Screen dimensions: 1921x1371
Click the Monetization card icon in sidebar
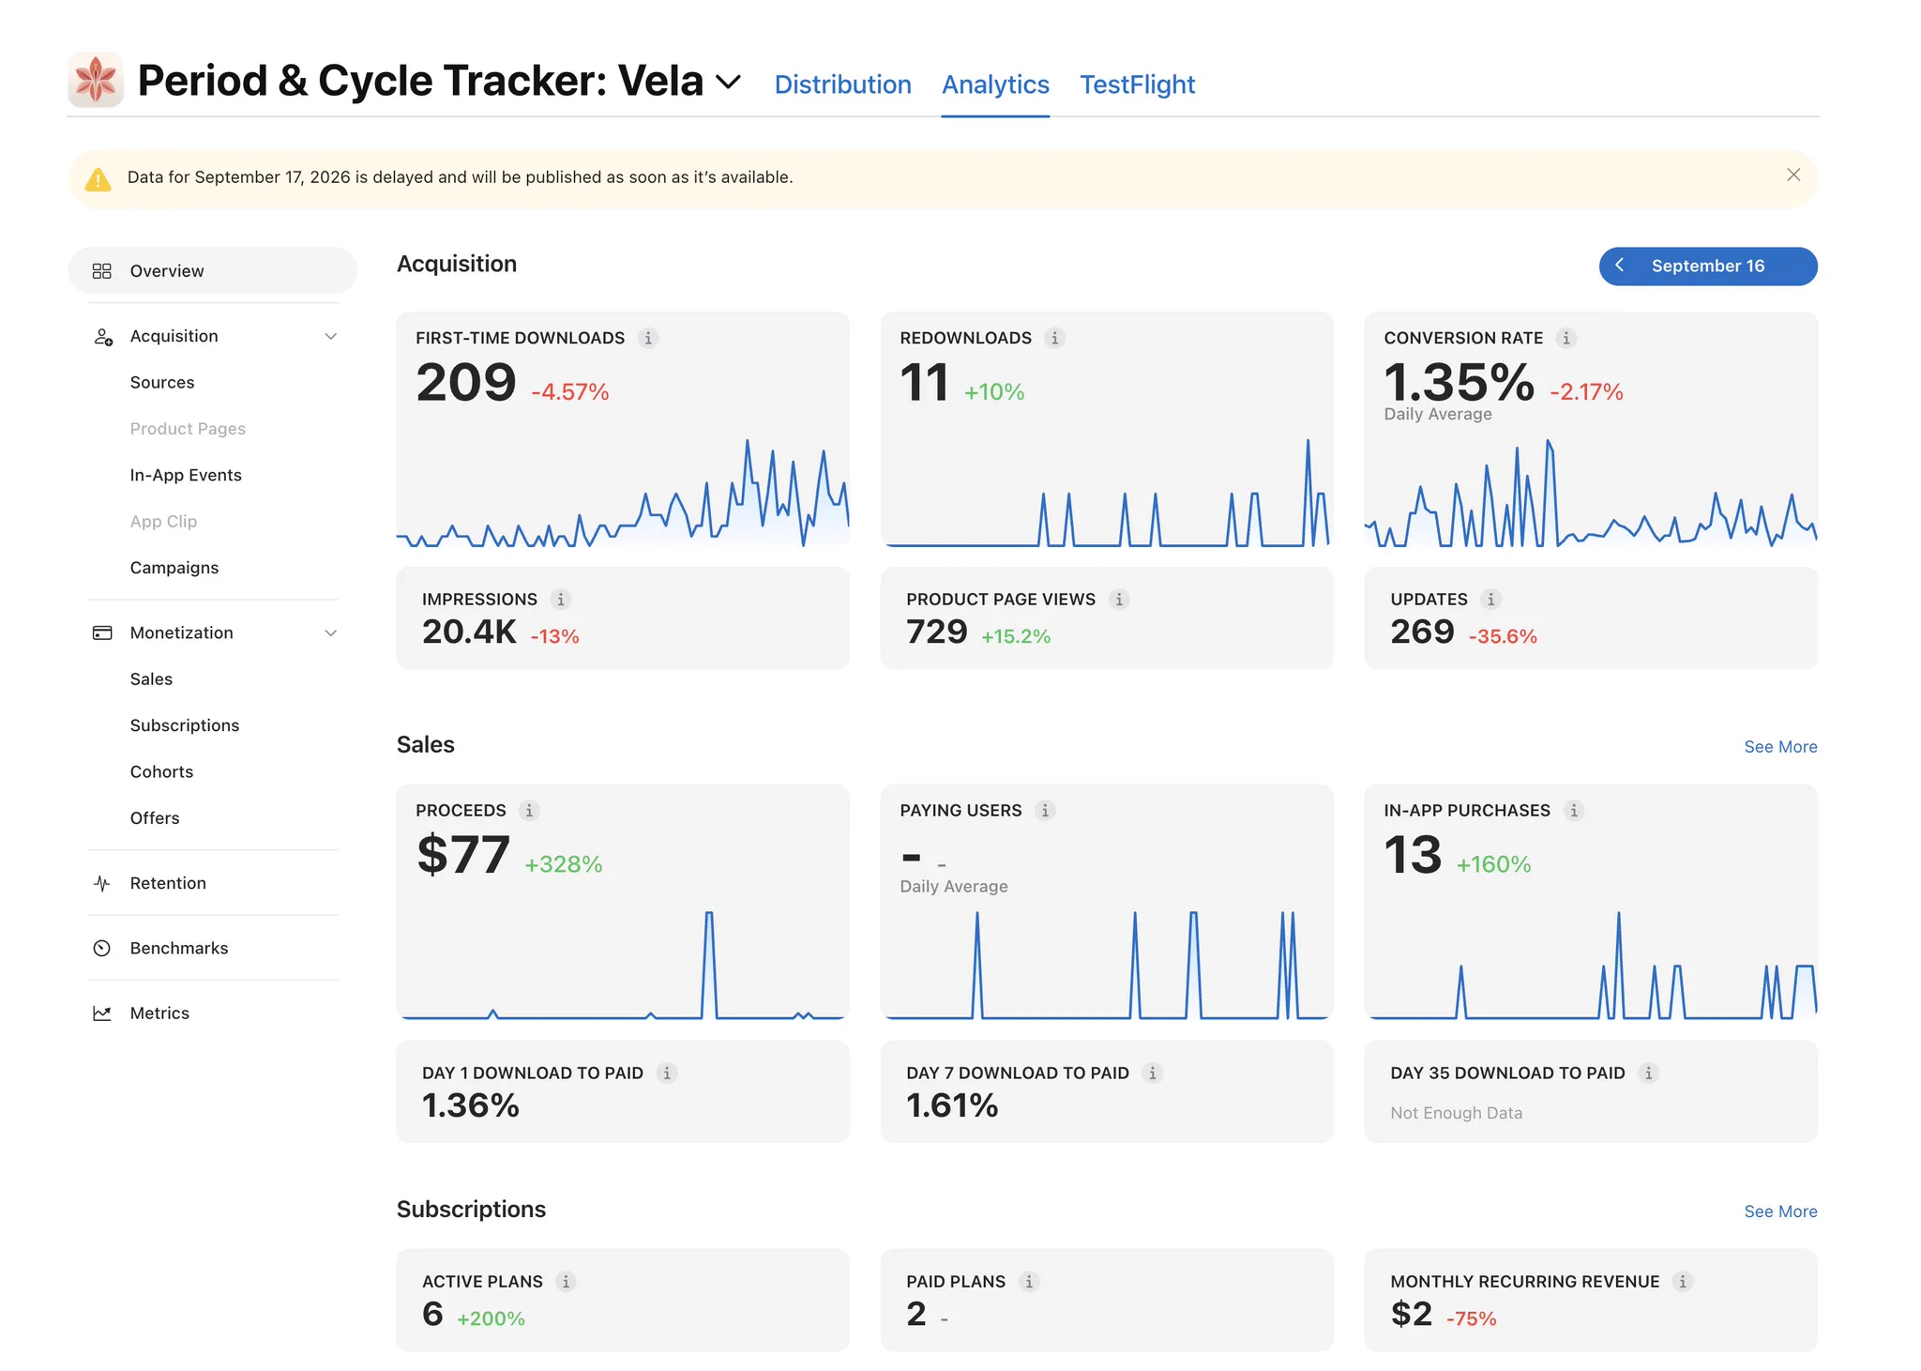102,633
